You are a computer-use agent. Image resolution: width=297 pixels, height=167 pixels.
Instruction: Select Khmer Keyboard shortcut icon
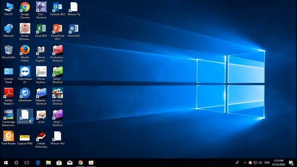pos(41,75)
